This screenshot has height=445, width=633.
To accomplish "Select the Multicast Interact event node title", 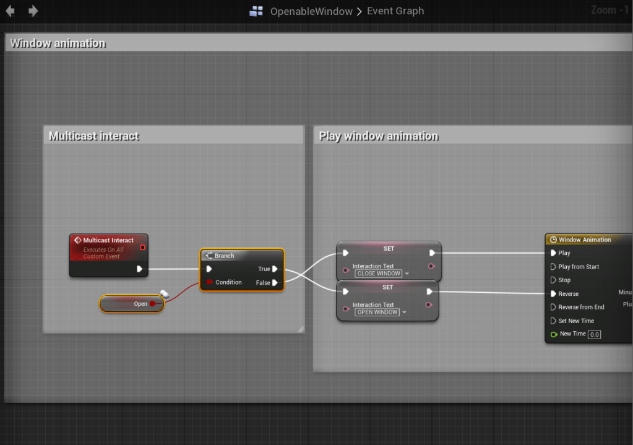I will (108, 240).
